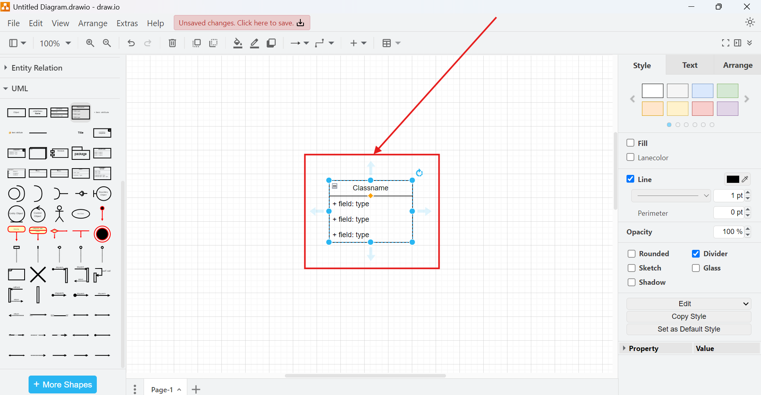The width and height of the screenshot is (761, 395).
Task: Click the Redo arrow icon
Action: (x=148, y=43)
